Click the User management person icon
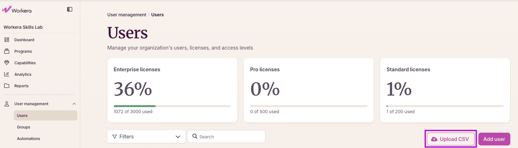Image resolution: width=518 pixels, height=148 pixels. click(7, 104)
